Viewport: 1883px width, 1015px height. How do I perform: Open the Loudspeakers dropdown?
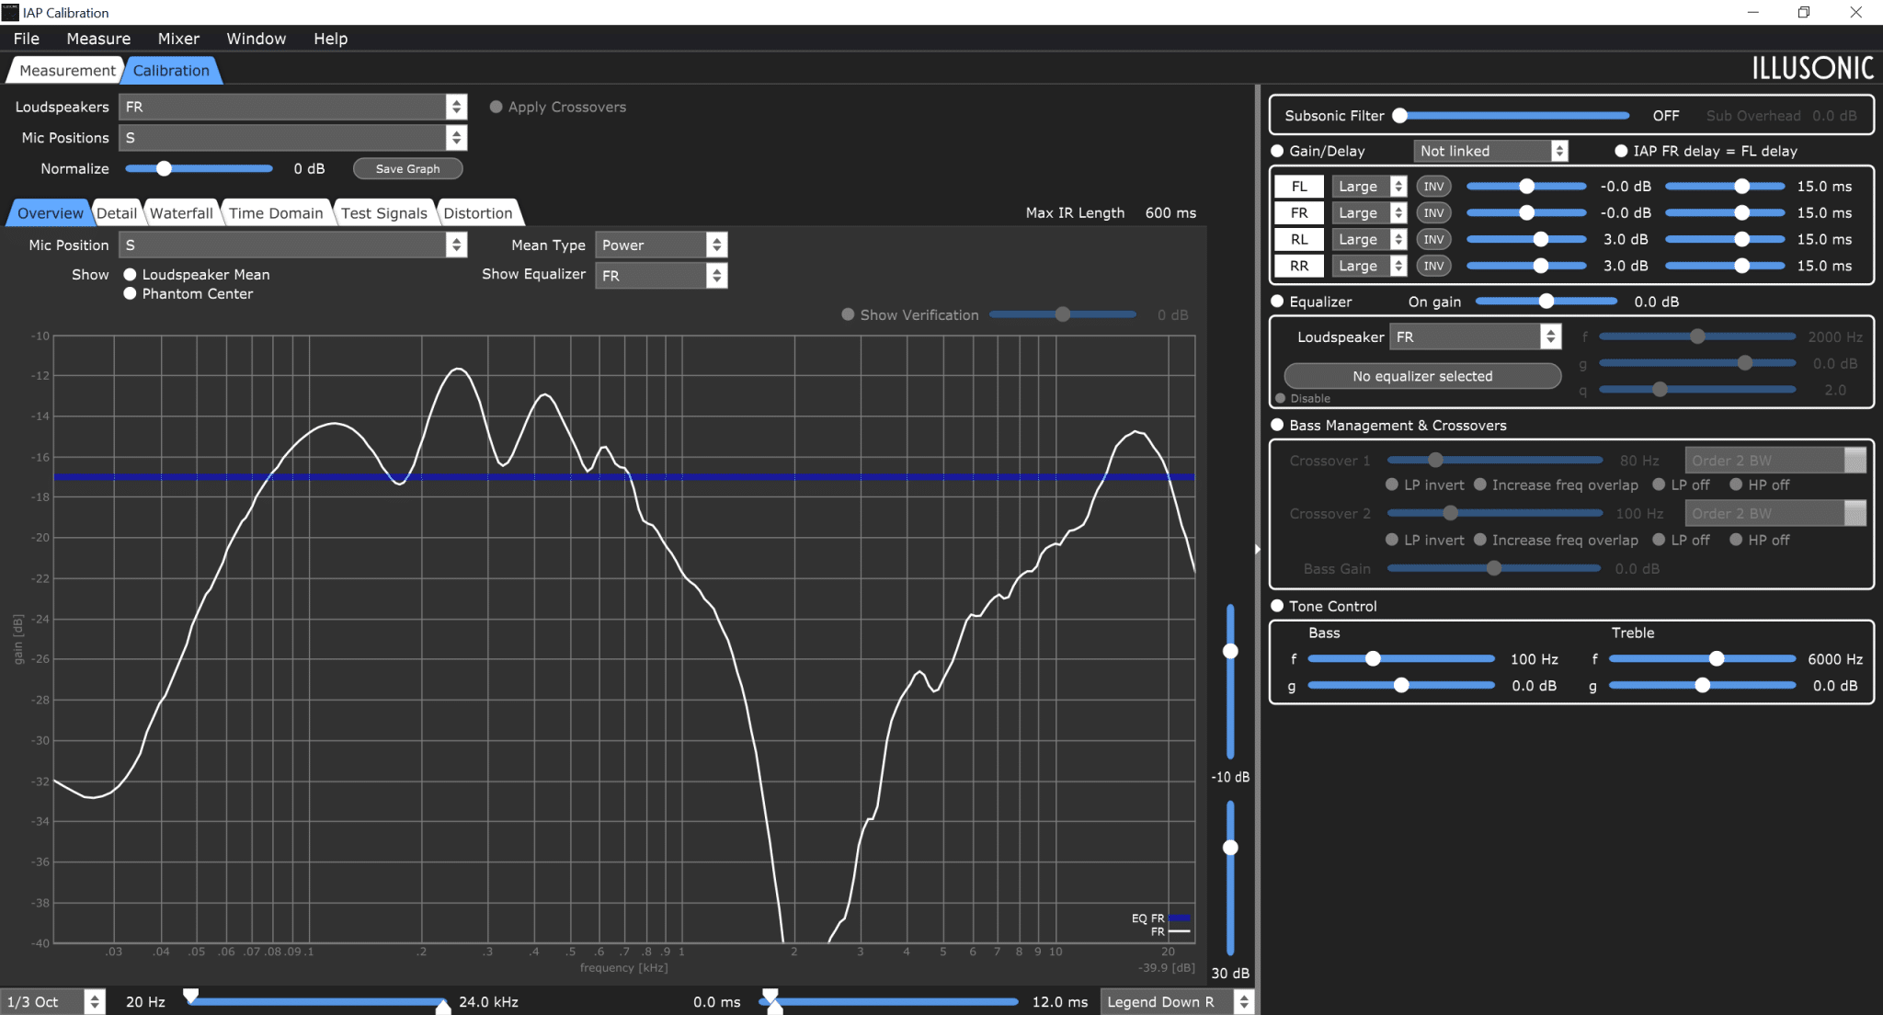[292, 107]
